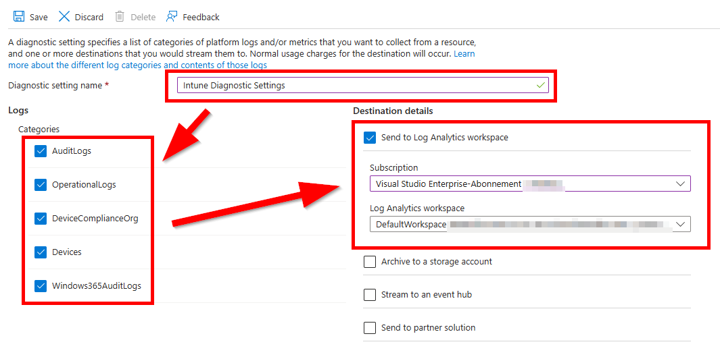Check Send to partner solution
Screen dimensions: 720x363
point(370,328)
